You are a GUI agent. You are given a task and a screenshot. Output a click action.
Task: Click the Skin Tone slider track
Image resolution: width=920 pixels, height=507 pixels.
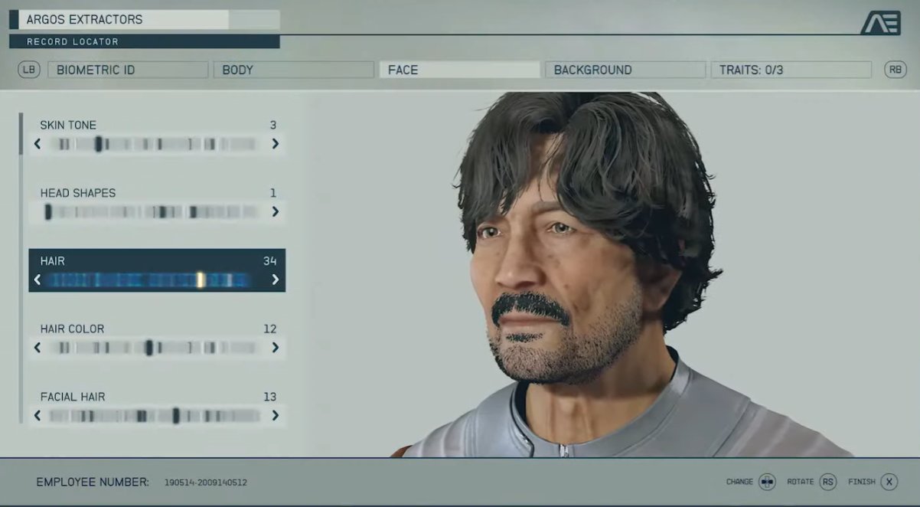155,143
